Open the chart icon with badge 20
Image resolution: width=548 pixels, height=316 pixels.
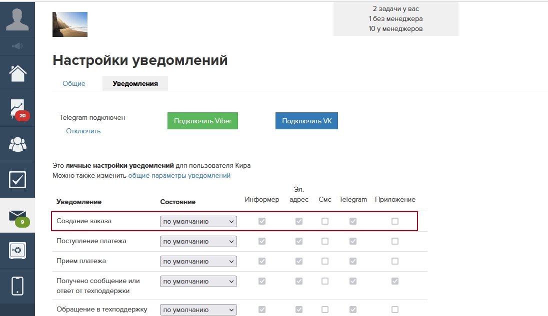click(x=17, y=109)
